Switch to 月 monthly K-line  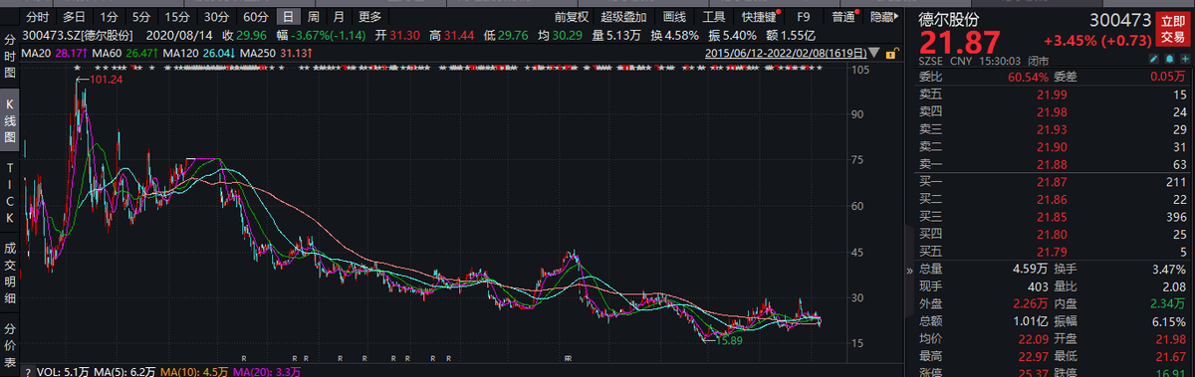click(x=340, y=16)
